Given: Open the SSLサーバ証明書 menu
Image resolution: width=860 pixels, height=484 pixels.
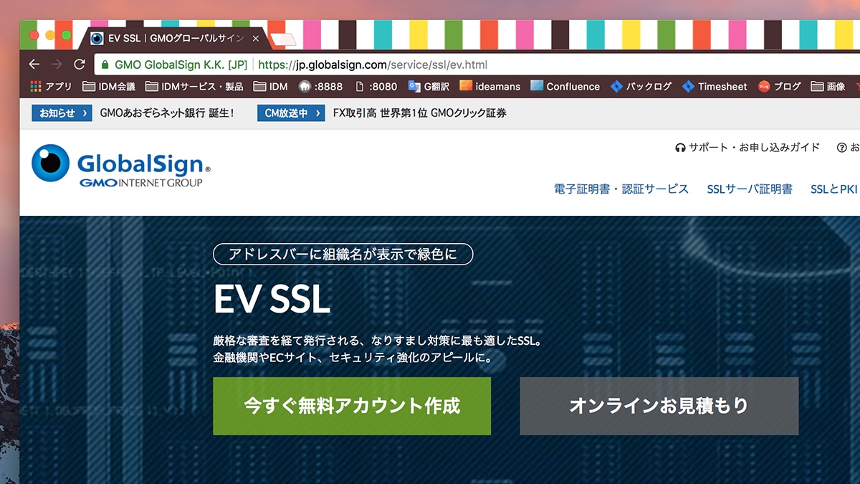Looking at the screenshot, I should click(x=750, y=189).
